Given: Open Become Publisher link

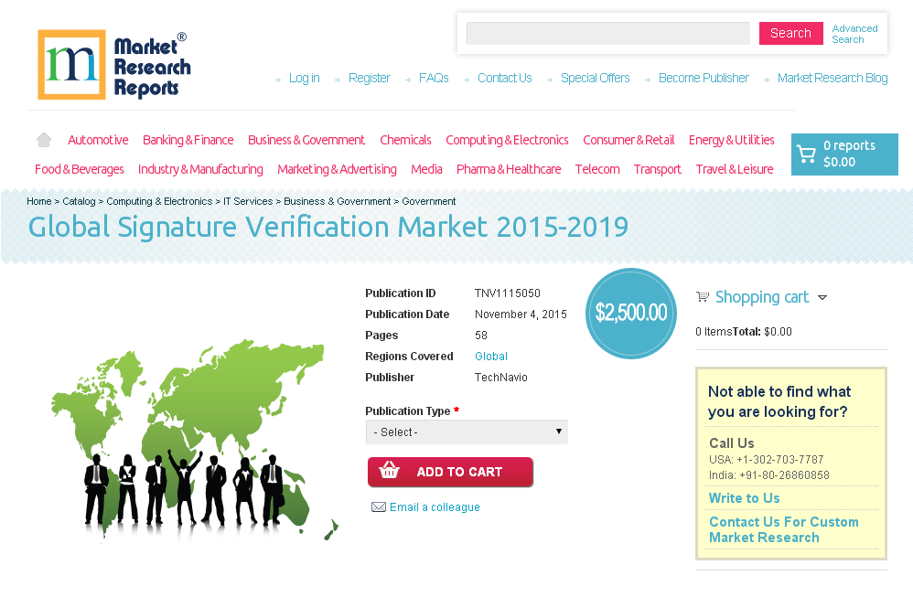Looking at the screenshot, I should (704, 78).
